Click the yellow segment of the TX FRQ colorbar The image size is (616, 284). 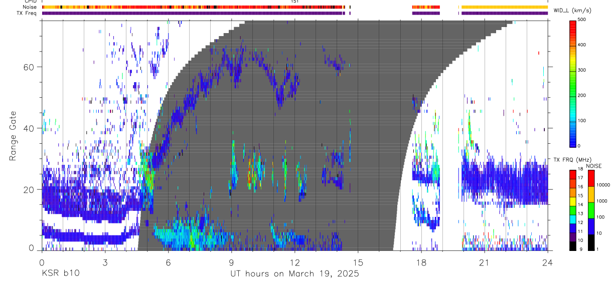pyautogui.click(x=572, y=201)
